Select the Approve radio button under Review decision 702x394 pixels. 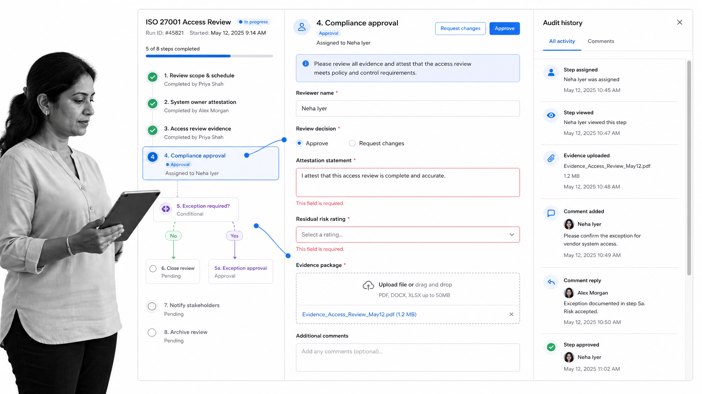click(300, 143)
